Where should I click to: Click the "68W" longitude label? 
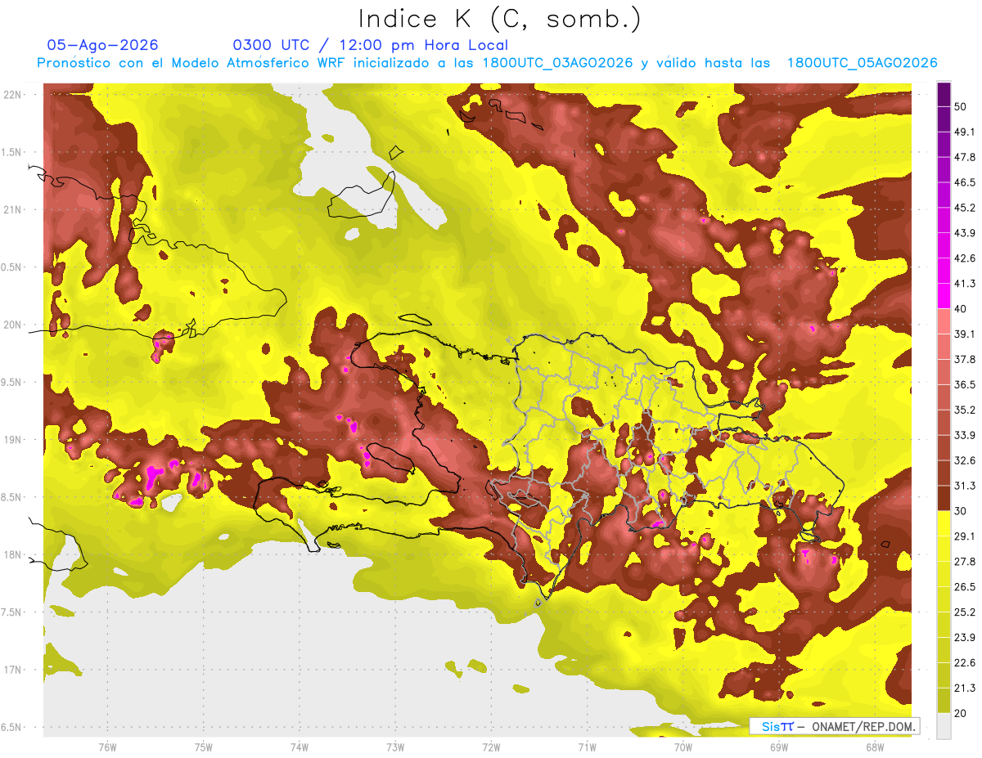(x=875, y=747)
